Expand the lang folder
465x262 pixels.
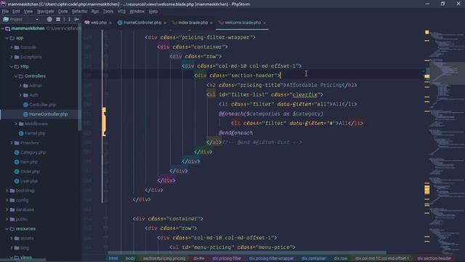(12, 247)
